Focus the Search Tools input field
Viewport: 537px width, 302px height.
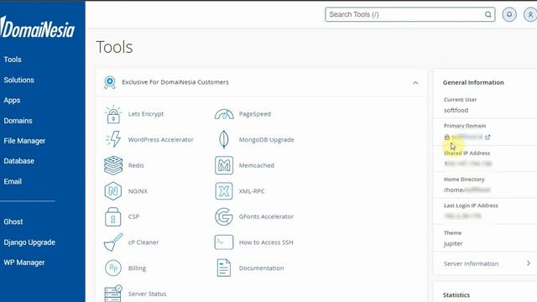(x=410, y=15)
